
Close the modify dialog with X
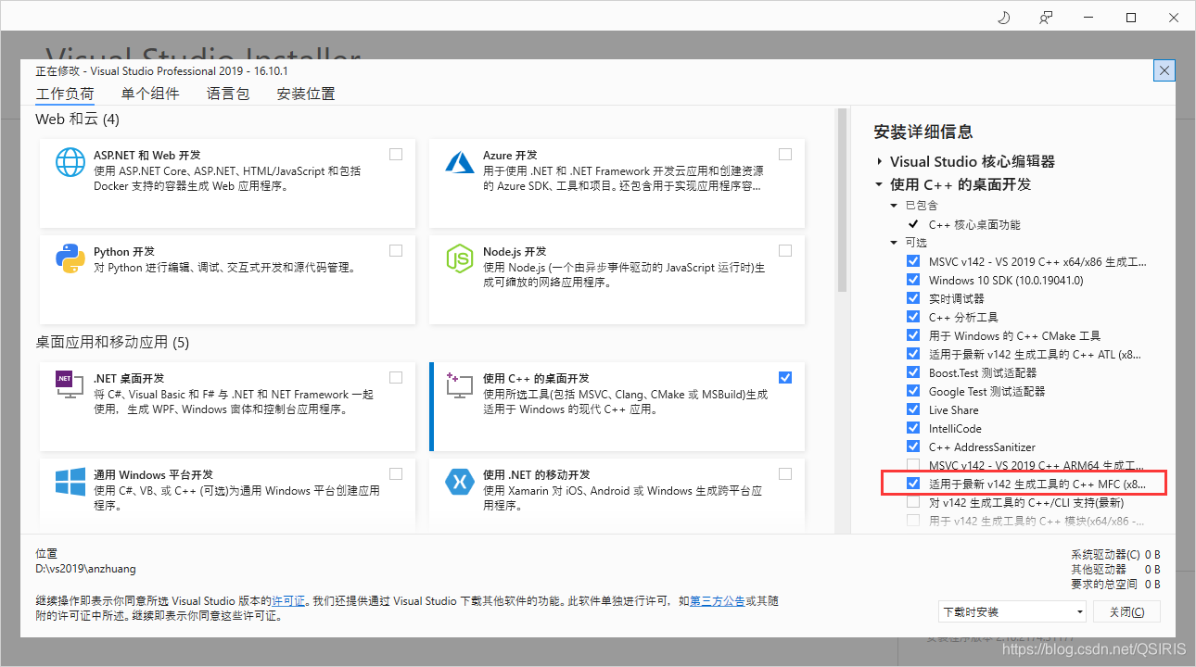[x=1164, y=70]
